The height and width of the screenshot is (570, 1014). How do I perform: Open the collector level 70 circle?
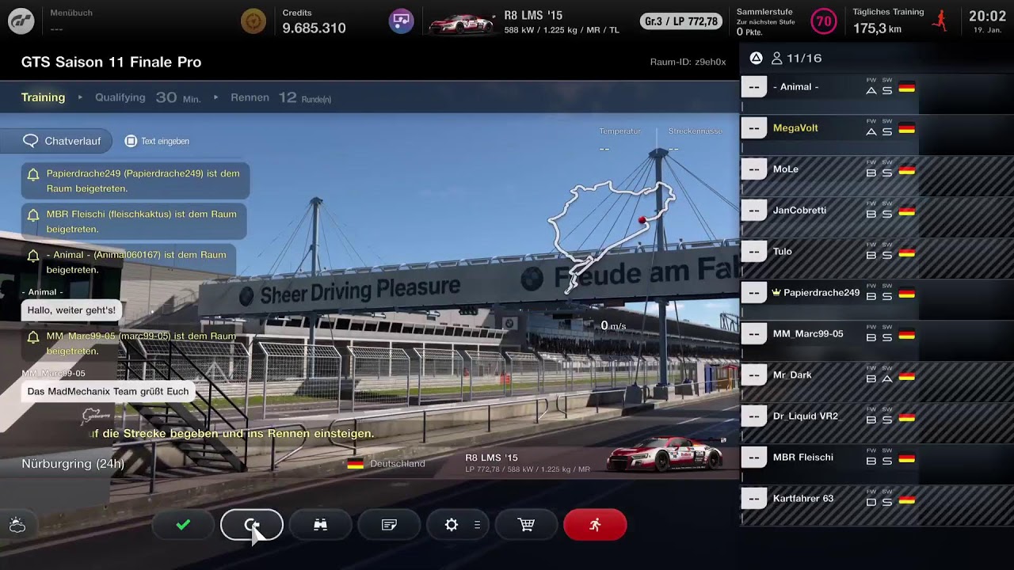pyautogui.click(x=825, y=21)
